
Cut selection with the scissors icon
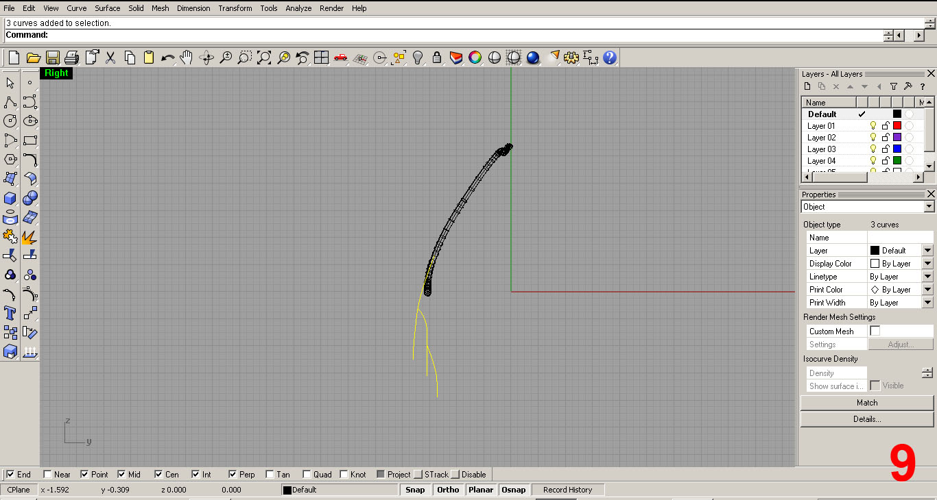110,58
